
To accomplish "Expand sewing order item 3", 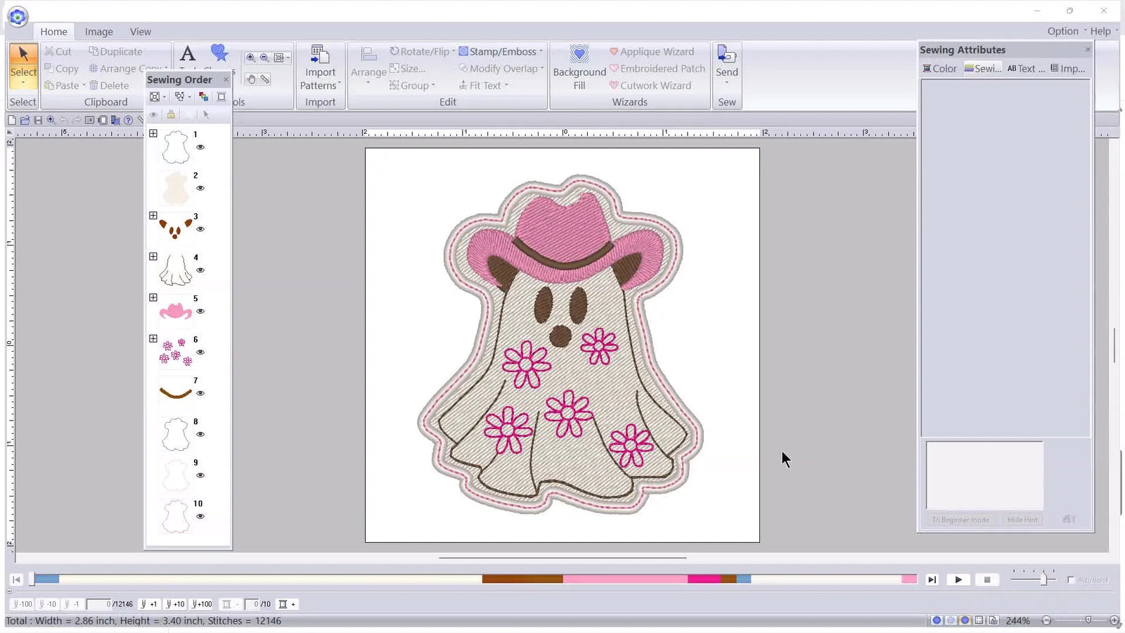I will point(153,215).
